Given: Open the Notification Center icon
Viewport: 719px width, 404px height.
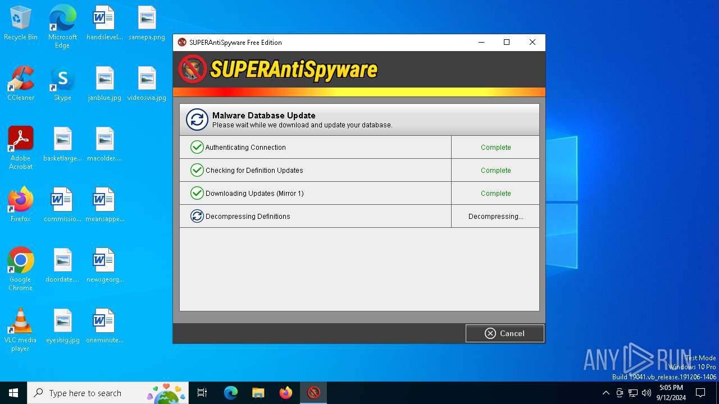Looking at the screenshot, I should [x=700, y=393].
